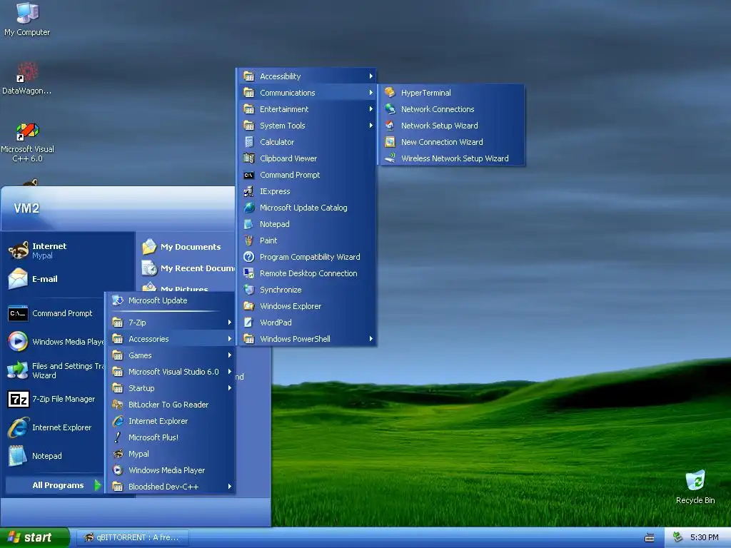
Task: Open My Recent Documents
Action: point(186,268)
